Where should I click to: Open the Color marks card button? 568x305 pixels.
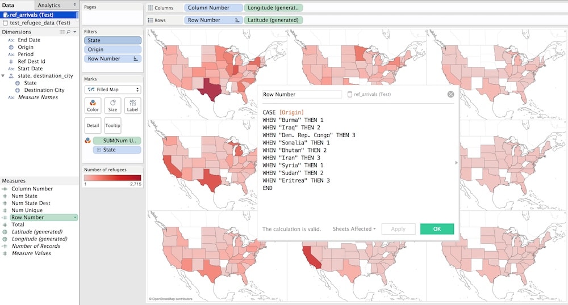(93, 105)
